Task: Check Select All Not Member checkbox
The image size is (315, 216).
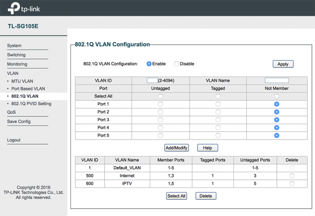Action: pos(277,96)
